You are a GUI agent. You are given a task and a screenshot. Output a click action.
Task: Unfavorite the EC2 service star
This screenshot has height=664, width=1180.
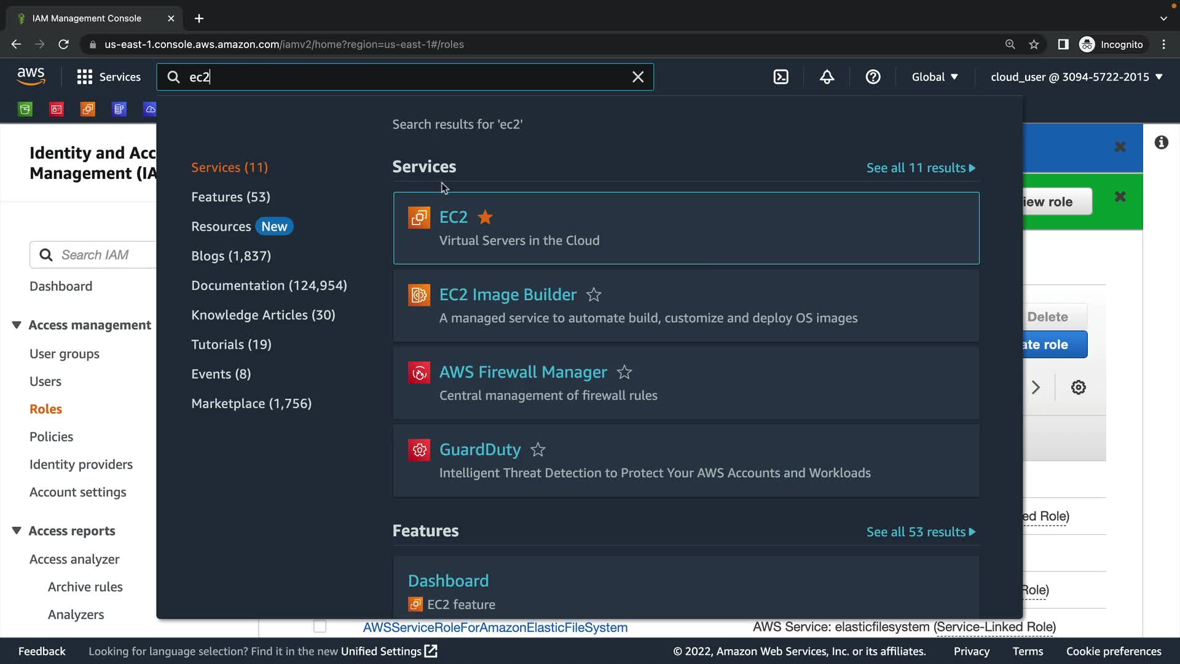tap(485, 217)
